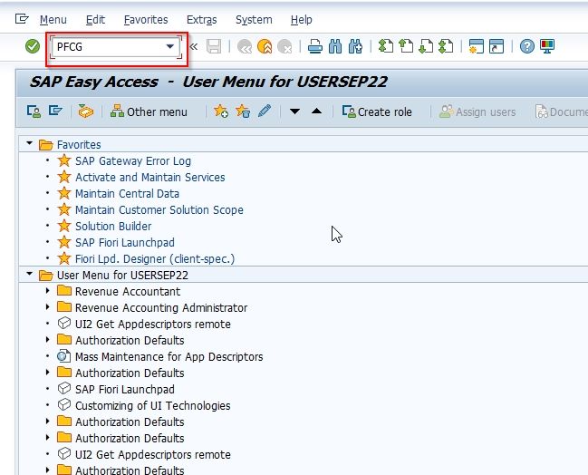Click the User Menu icon in application toolbar

(x=34, y=111)
